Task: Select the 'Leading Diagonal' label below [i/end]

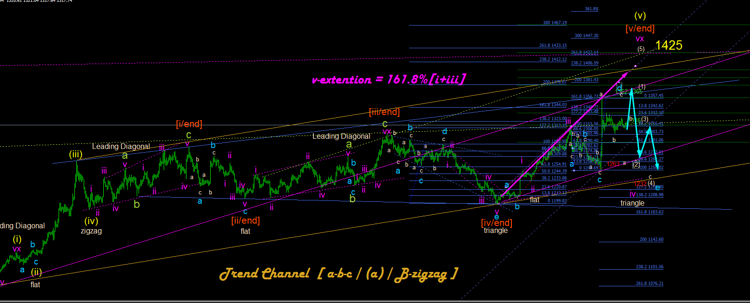Action: pyautogui.click(x=121, y=146)
